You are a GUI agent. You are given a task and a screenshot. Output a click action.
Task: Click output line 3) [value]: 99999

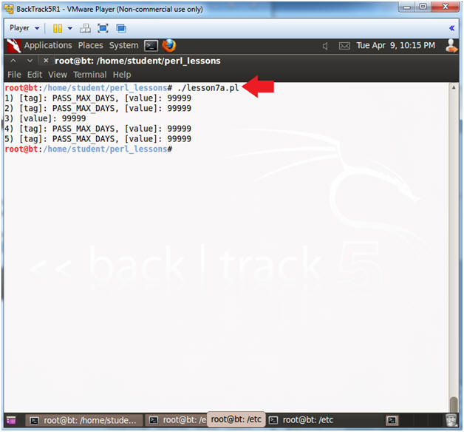[45, 118]
